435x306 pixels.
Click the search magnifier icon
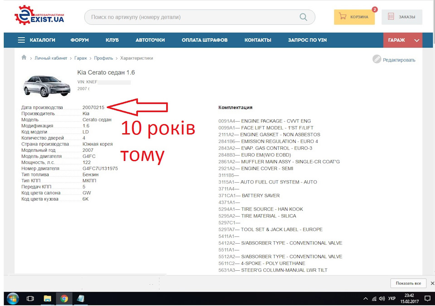(x=303, y=17)
